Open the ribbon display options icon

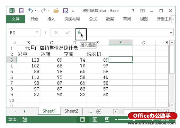click(142, 11)
